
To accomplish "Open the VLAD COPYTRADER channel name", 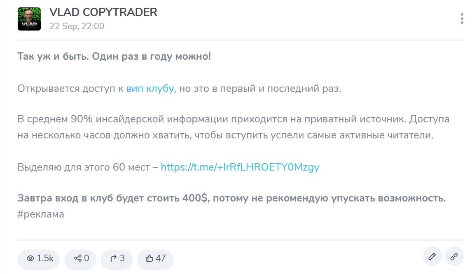I will [x=103, y=12].
